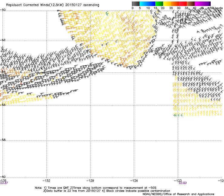Click the purple 22:03 swath time label
This screenshot has height=196, width=224.
pos(183,183)
